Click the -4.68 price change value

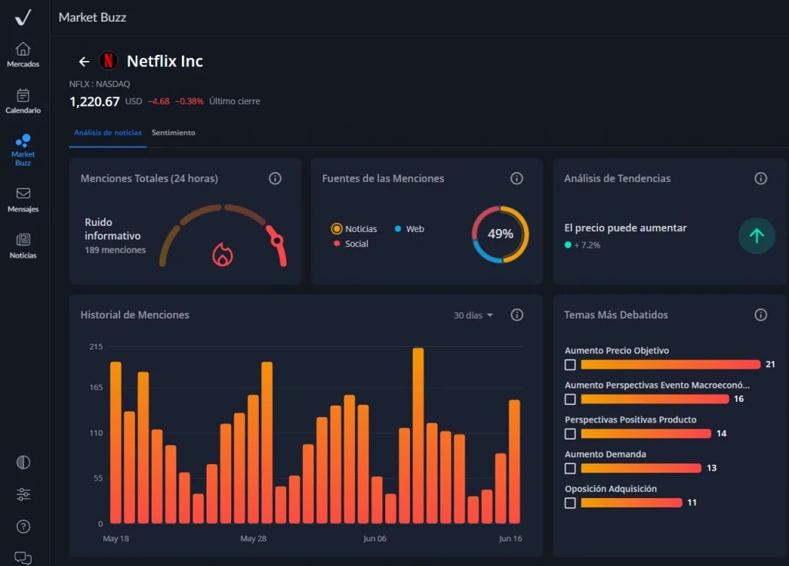coord(159,101)
